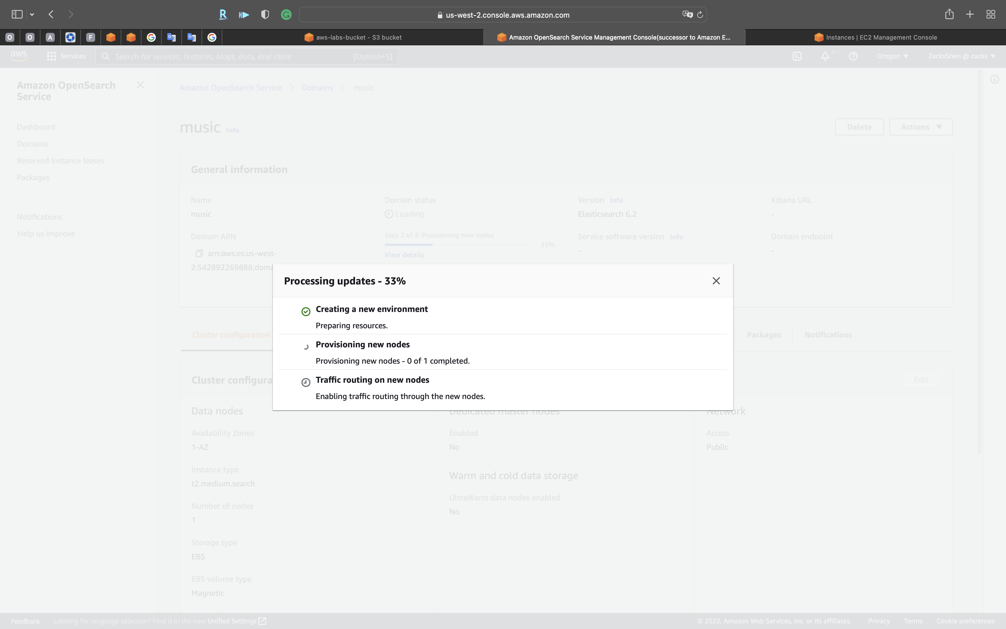
Task: Expand the Actions dropdown button
Action: (x=921, y=127)
